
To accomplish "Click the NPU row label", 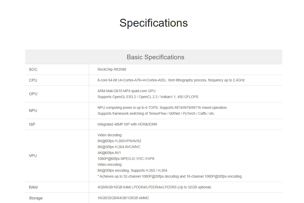I will [33, 111].
